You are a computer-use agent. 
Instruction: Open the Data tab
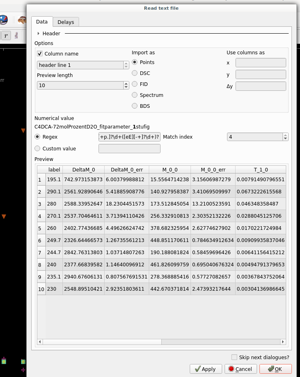tap(42, 22)
